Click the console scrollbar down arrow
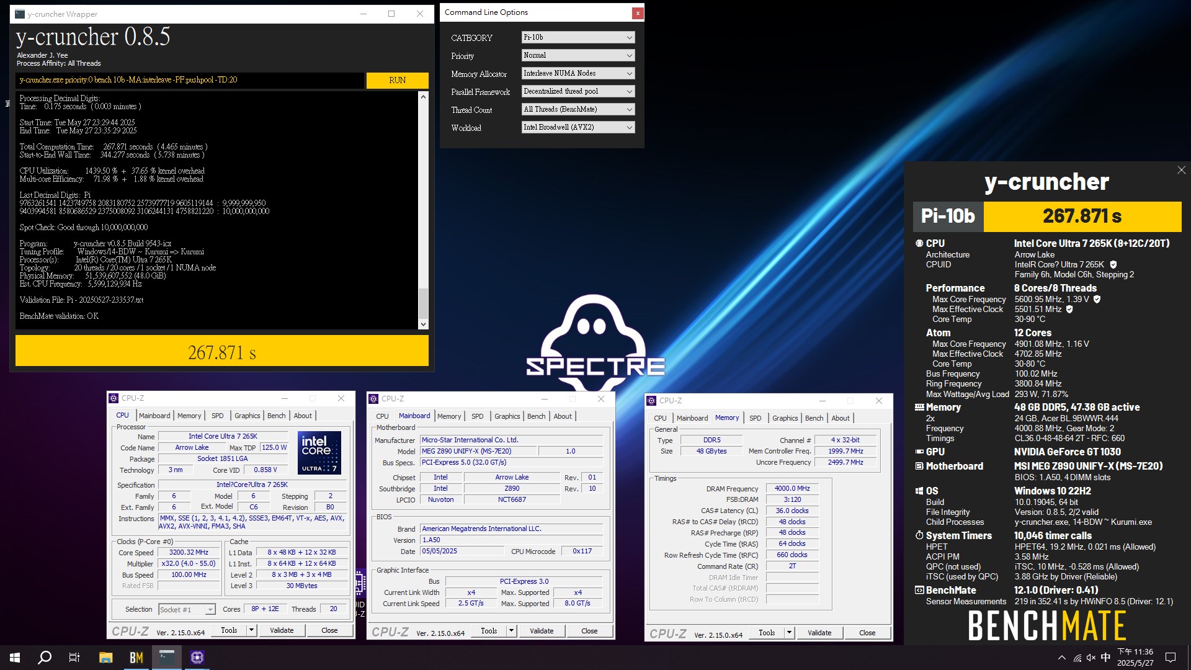The width and height of the screenshot is (1191, 670). pyautogui.click(x=423, y=324)
